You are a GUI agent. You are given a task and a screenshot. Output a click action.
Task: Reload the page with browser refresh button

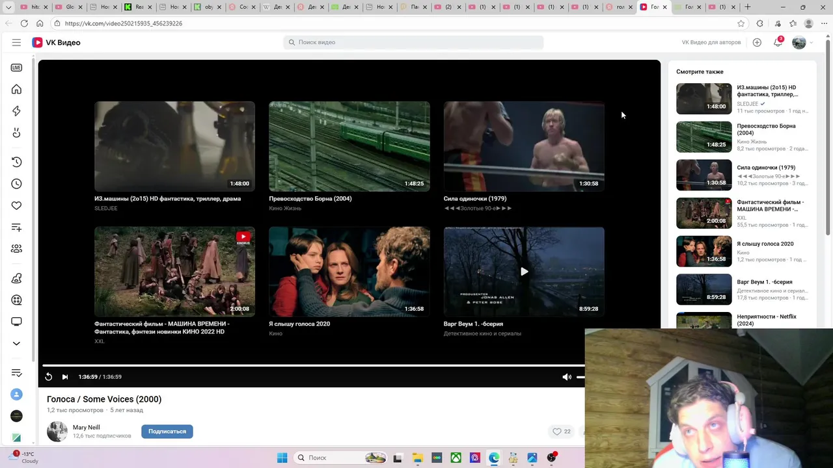24,23
